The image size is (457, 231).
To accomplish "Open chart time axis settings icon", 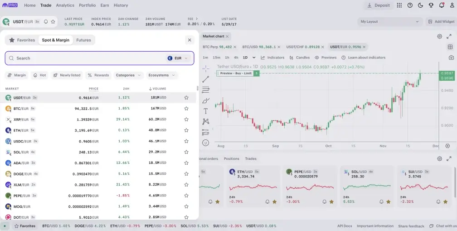I will pyautogui.click(x=447, y=146).
